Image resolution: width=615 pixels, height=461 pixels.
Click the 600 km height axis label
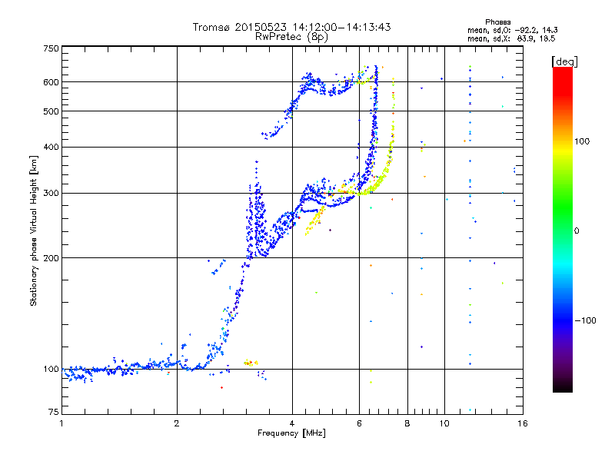[51, 82]
